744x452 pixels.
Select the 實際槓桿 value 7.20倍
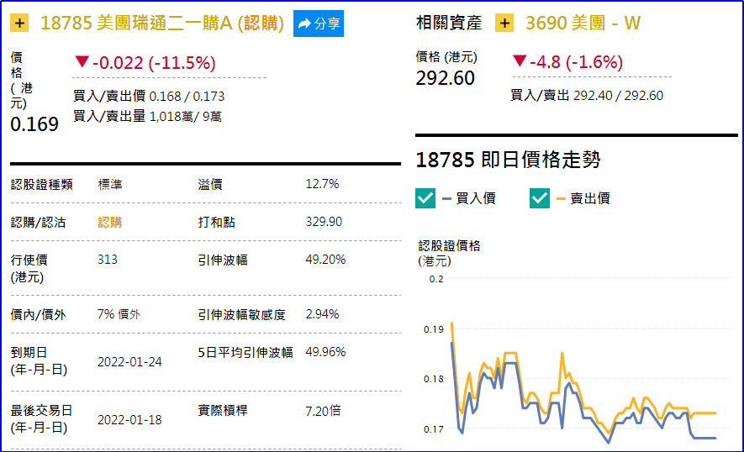(324, 411)
